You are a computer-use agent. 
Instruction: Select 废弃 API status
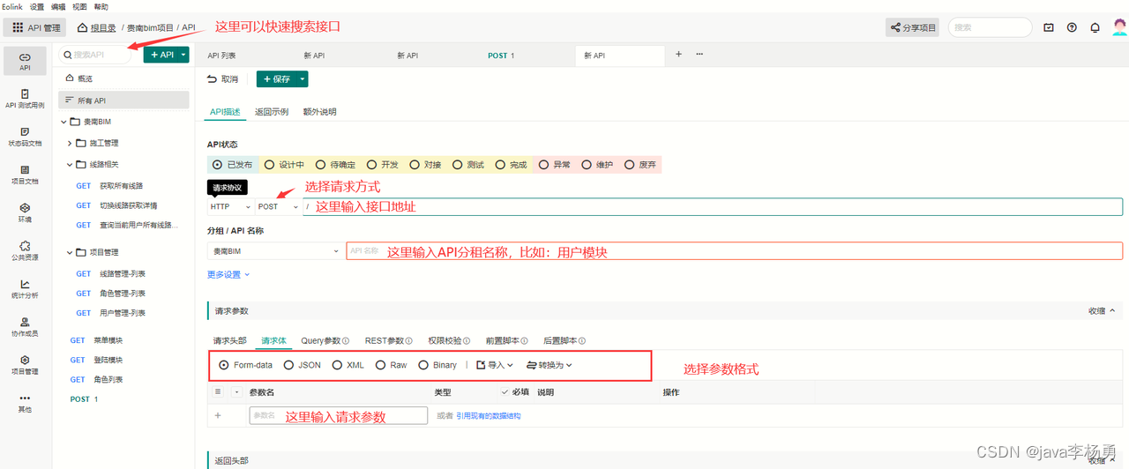[x=640, y=165]
